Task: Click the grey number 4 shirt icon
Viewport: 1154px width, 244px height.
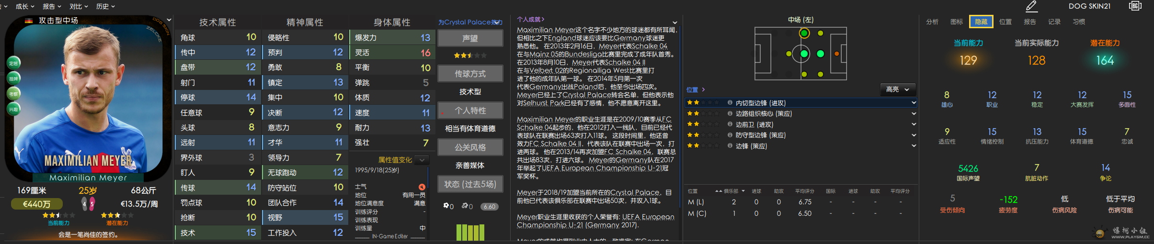Action: 84,204
